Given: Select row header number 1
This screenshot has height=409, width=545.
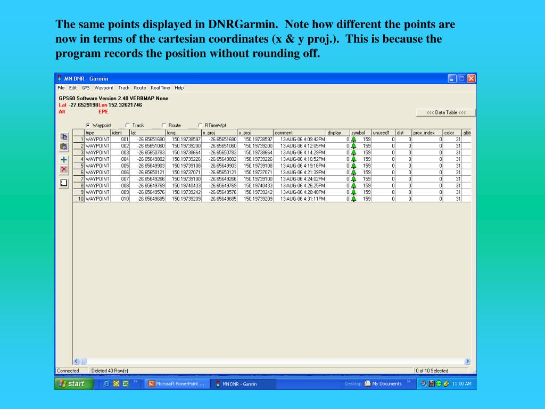Looking at the screenshot, I should tap(79, 140).
